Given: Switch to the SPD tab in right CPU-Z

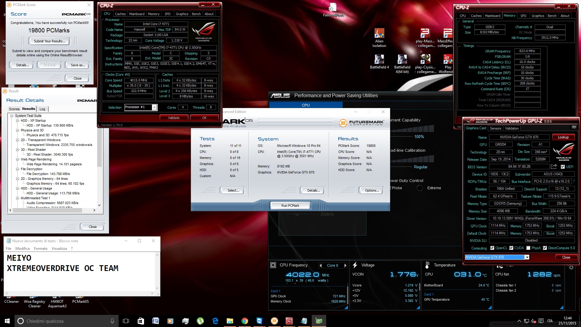Looking at the screenshot, I should (x=523, y=16).
